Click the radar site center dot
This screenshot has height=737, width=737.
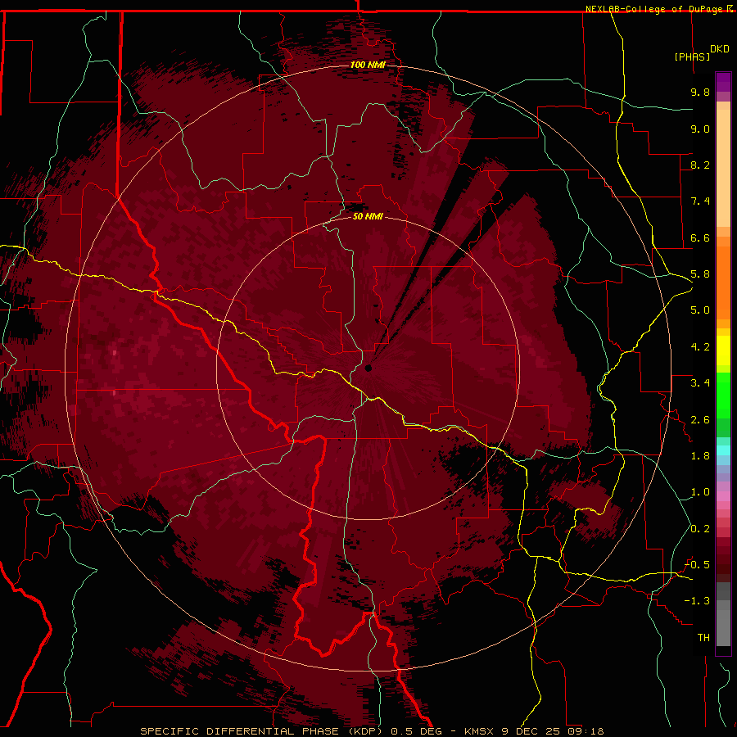[368, 368]
